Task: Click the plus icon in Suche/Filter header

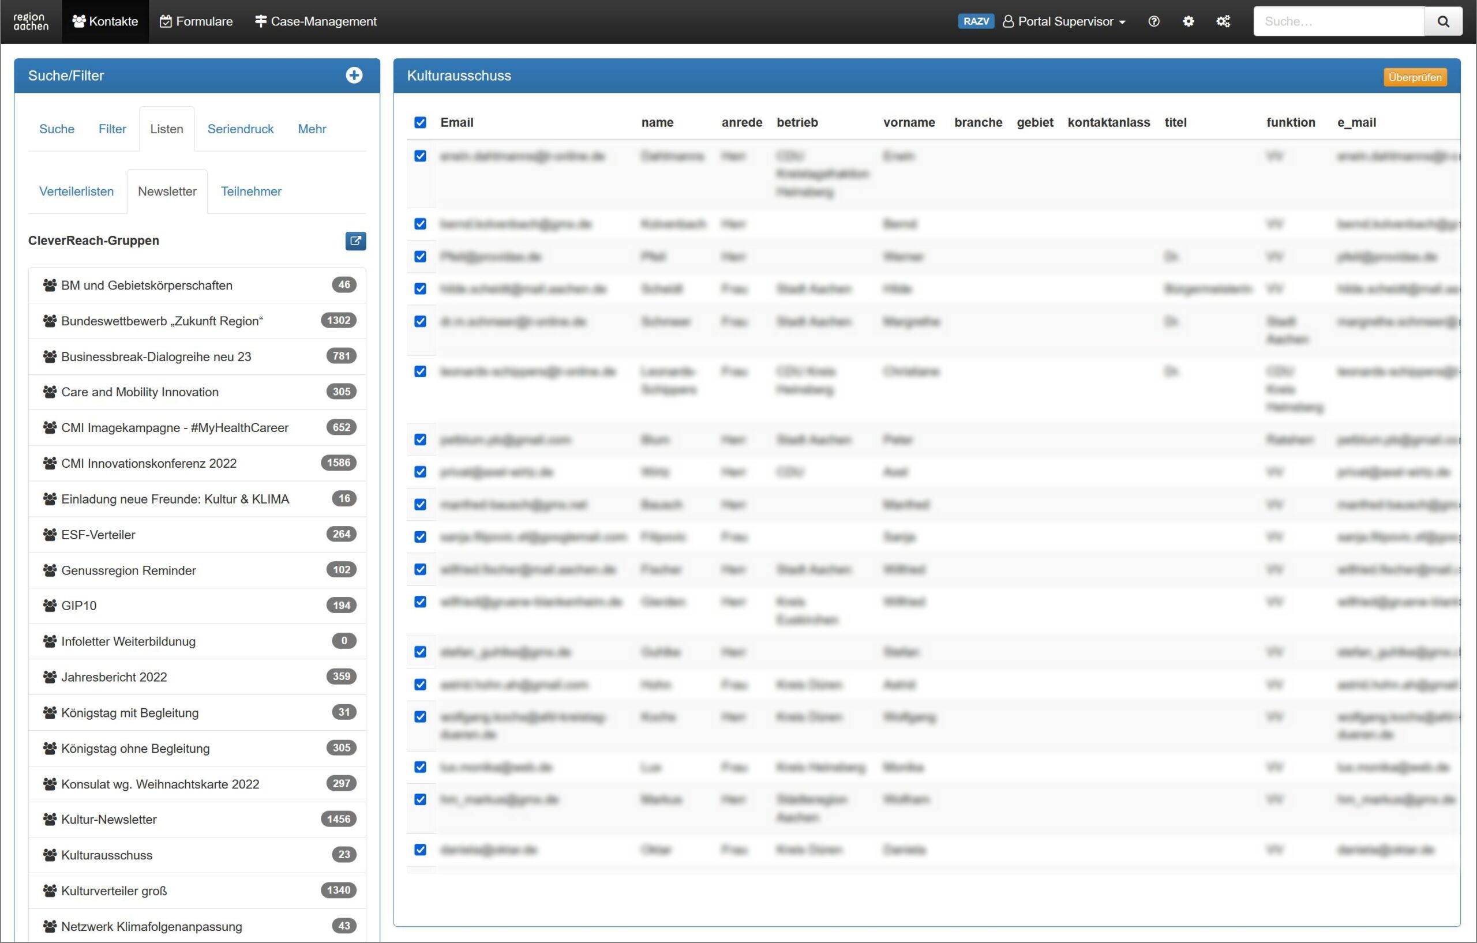Action: 354,76
